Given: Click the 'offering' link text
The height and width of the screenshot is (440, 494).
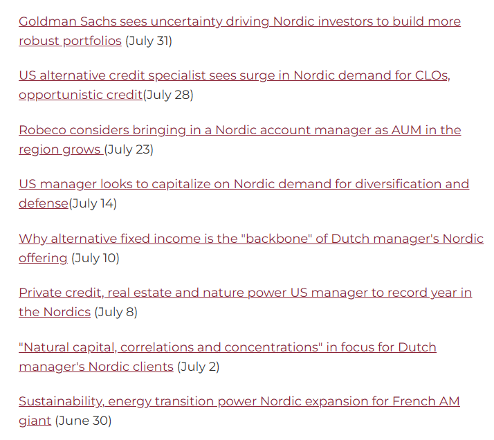Looking at the screenshot, I should pyautogui.click(x=43, y=258).
